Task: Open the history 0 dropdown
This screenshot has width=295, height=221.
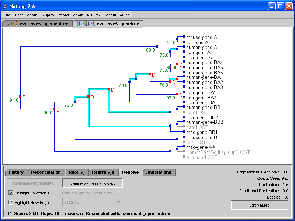Action: coord(92,202)
